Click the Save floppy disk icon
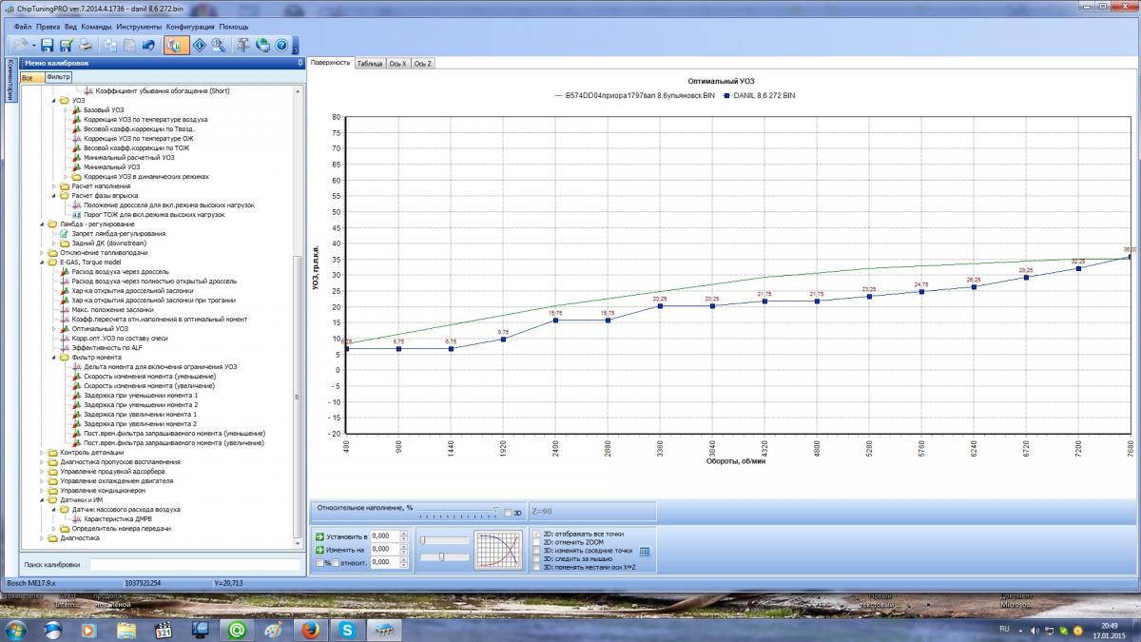 tap(47, 45)
